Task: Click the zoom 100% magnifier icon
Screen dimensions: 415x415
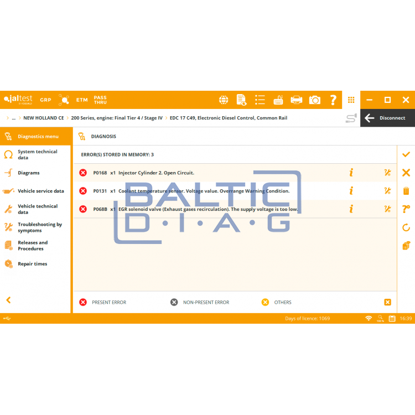Action: pos(380,318)
